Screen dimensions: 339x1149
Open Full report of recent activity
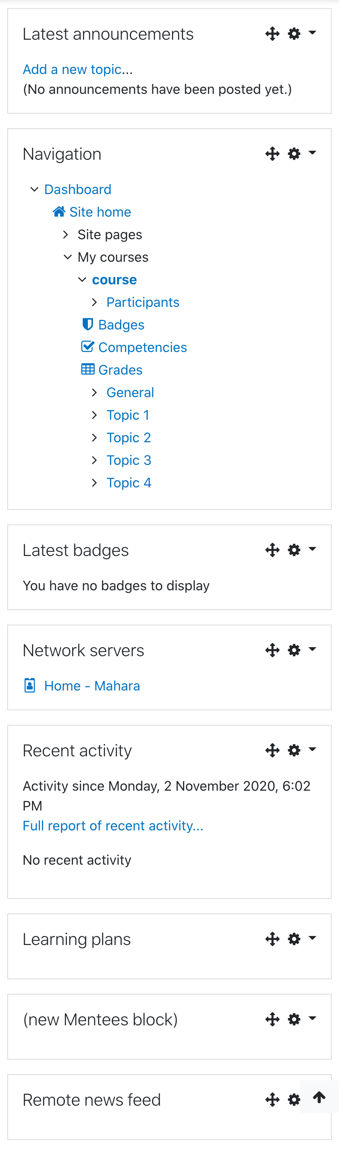(113, 826)
